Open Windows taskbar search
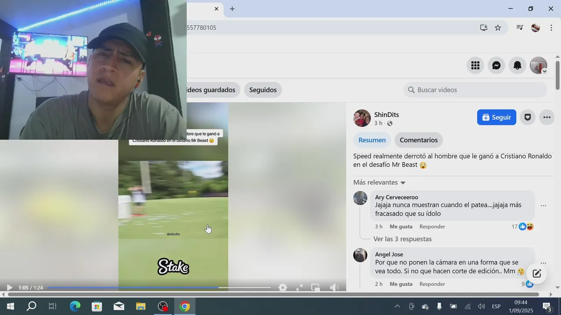Image resolution: width=561 pixels, height=315 pixels. click(x=31, y=306)
